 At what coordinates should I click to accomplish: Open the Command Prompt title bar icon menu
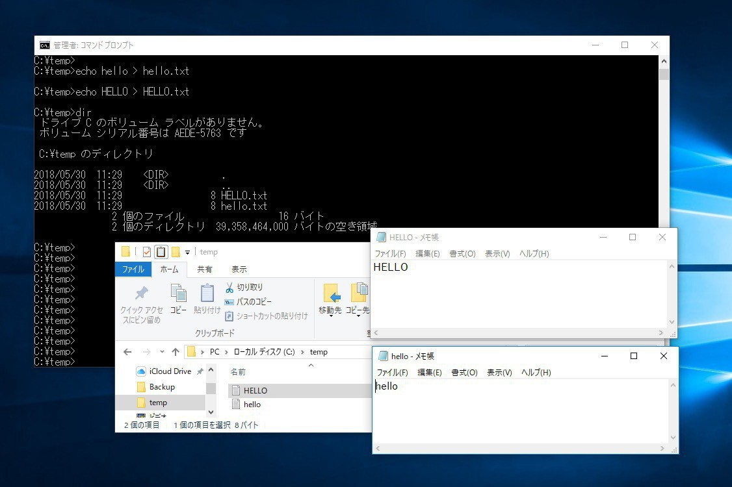[44, 45]
